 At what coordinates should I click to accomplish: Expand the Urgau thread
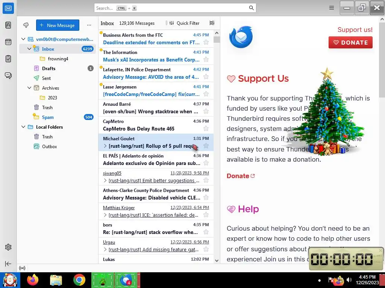point(105,249)
